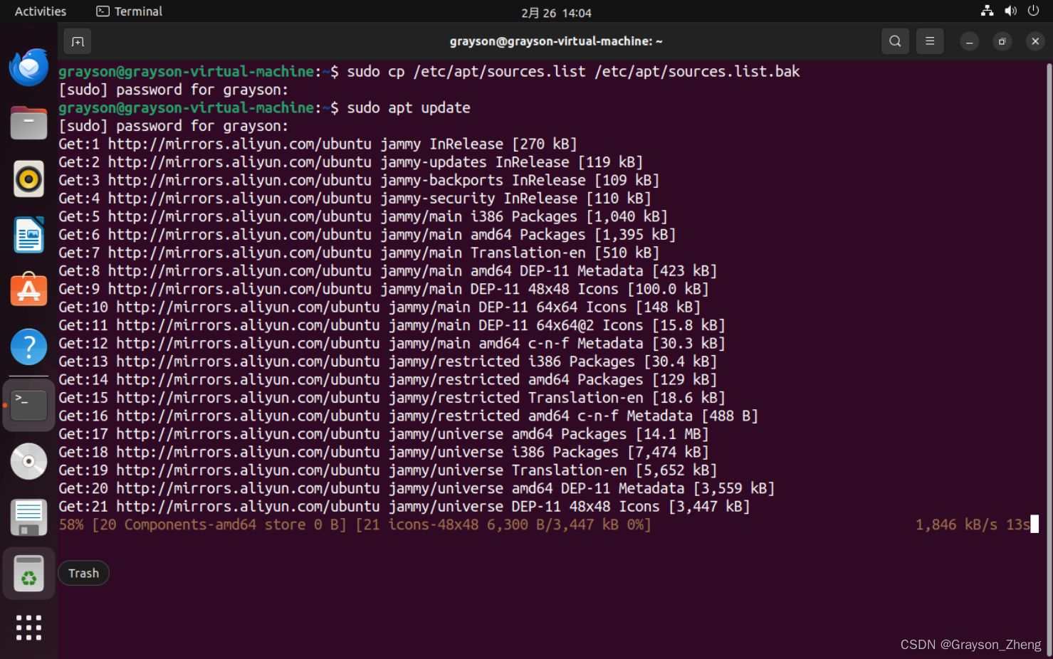
Task: Open the Terminal app menu in top bar
Action: [x=130, y=11]
